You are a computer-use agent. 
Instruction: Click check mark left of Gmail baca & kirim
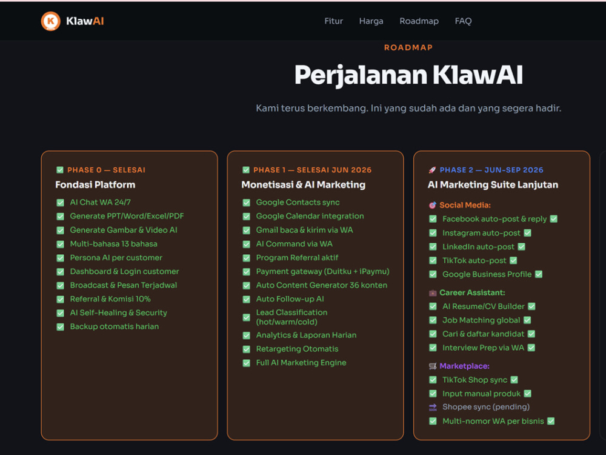point(246,230)
